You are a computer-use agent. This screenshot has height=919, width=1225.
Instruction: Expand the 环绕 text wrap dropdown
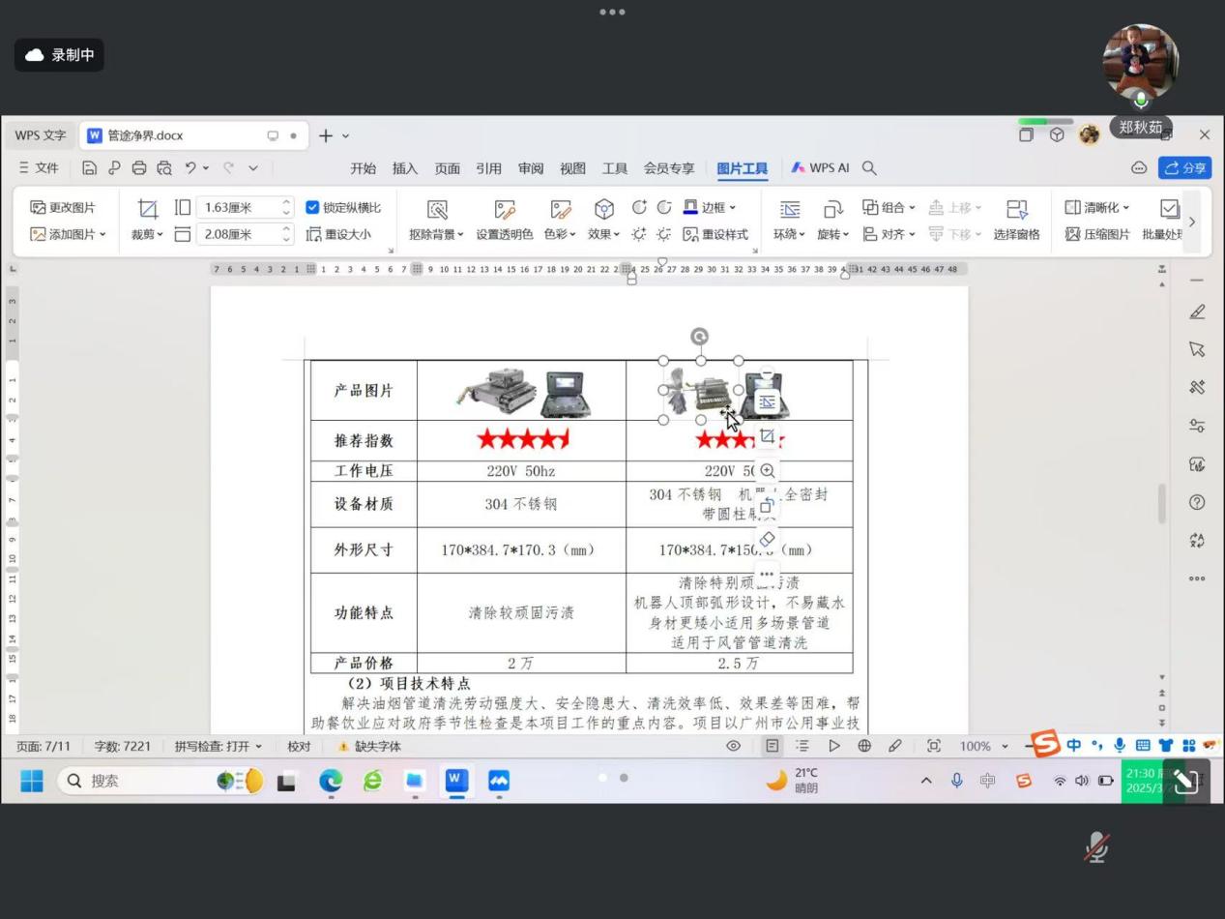790,234
